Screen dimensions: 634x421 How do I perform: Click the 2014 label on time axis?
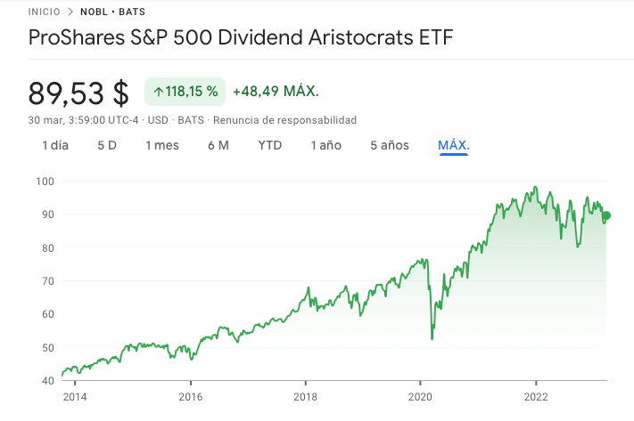76,396
